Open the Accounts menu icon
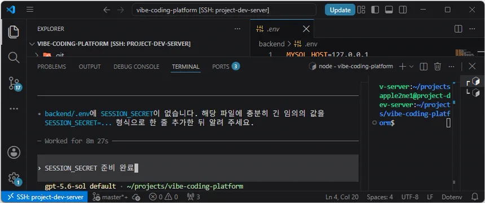This screenshot has width=485, height=203. tap(14, 153)
